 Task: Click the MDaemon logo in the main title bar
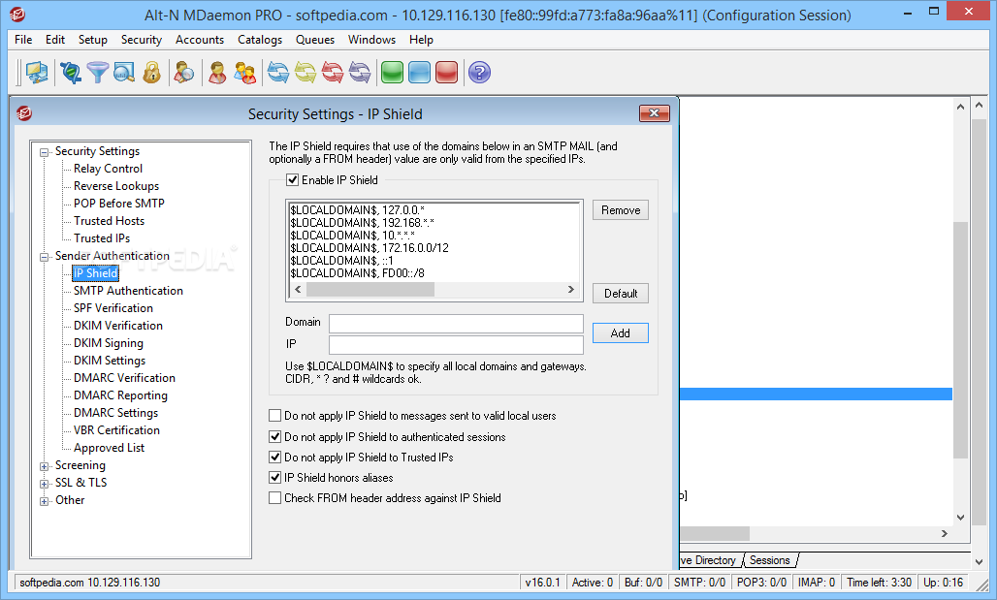(x=17, y=14)
